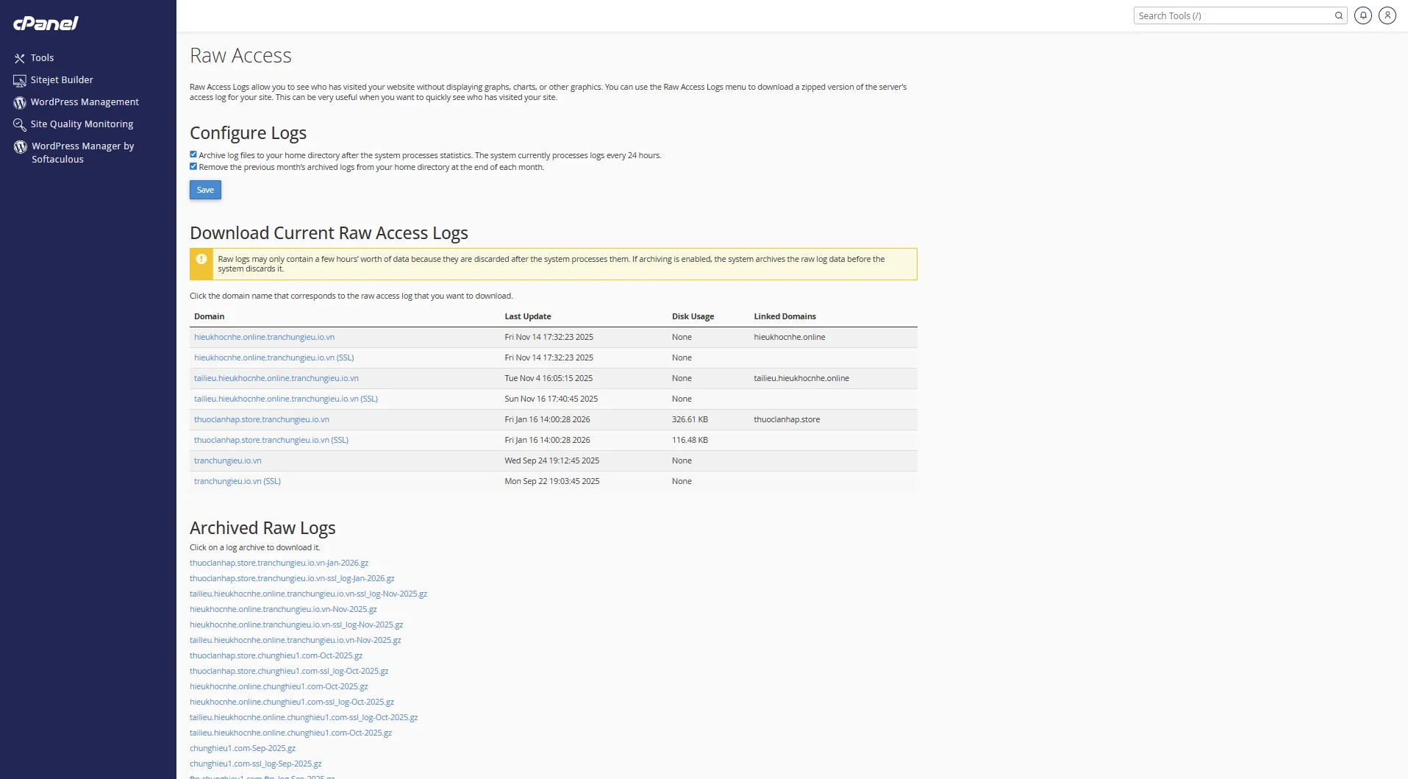Click the Site Quality Monitoring icon
Image resolution: width=1408 pixels, height=779 pixels.
click(19, 124)
